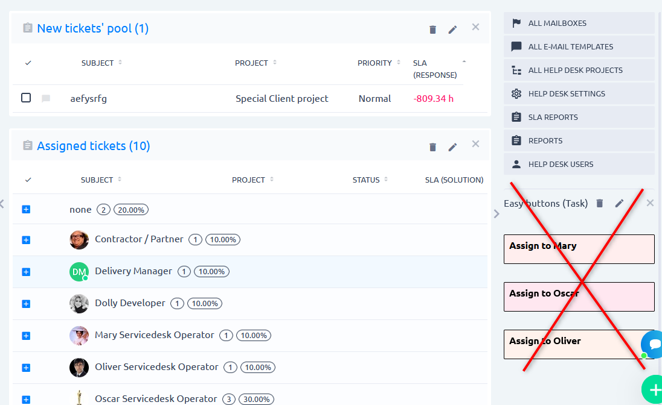Open the chat bubble widget
The image size is (662, 405).
[653, 344]
